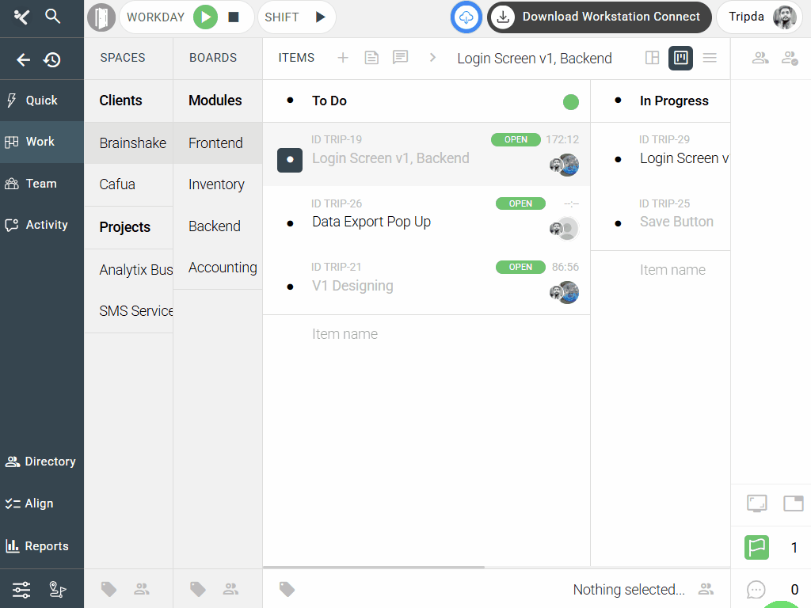Switch to list view layout
This screenshot has height=608, width=811.
coord(710,58)
